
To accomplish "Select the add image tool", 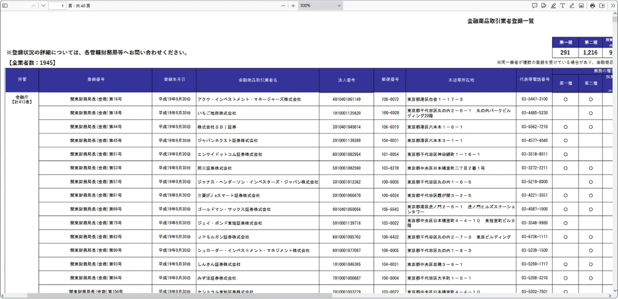I will [x=581, y=6].
